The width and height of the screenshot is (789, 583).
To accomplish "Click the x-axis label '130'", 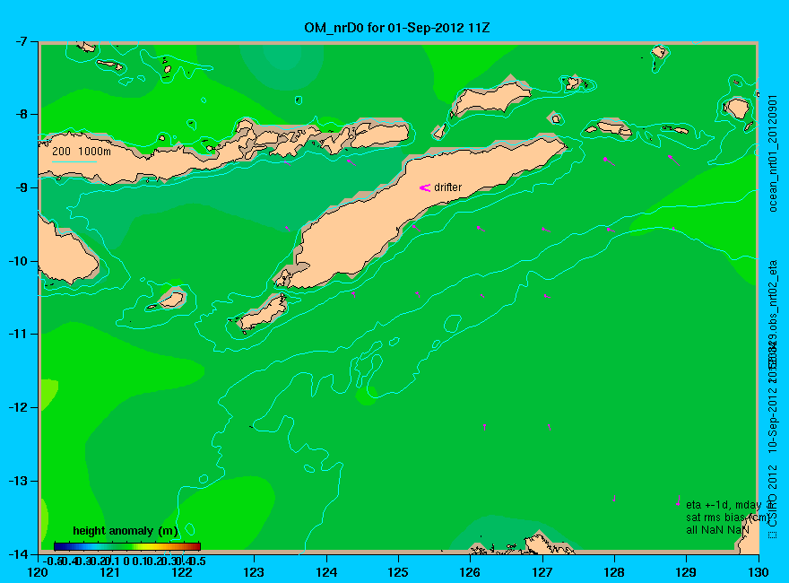I will (x=758, y=572).
